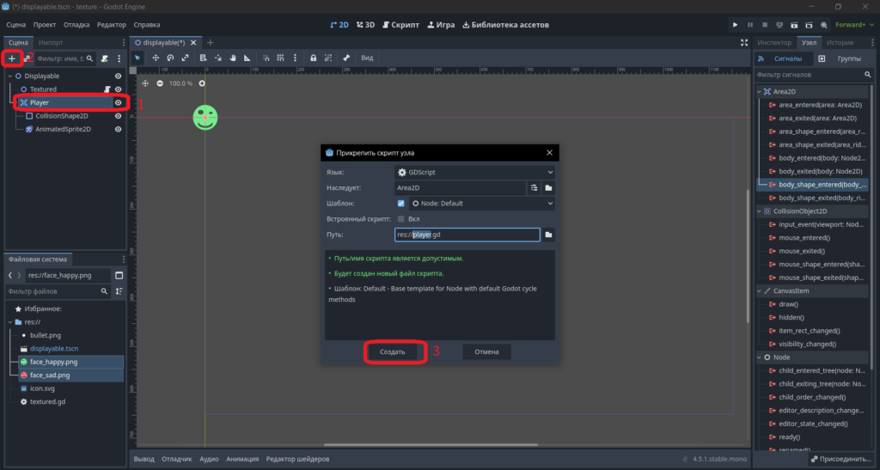Screen dimensions: 880x470
Task: Collapse the CollisionObject2D signals group
Action: (759, 211)
